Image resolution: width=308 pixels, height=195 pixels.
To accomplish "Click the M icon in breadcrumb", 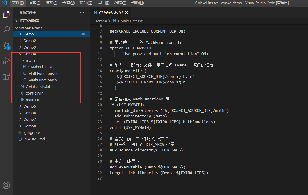I will [114, 21].
